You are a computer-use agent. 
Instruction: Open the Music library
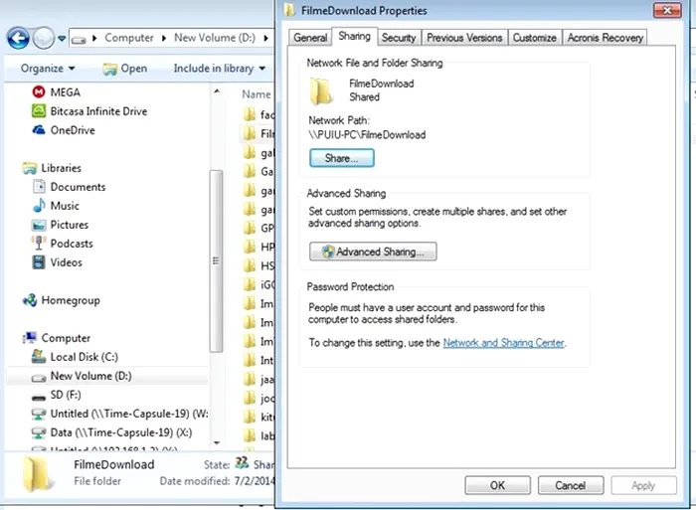click(56, 206)
